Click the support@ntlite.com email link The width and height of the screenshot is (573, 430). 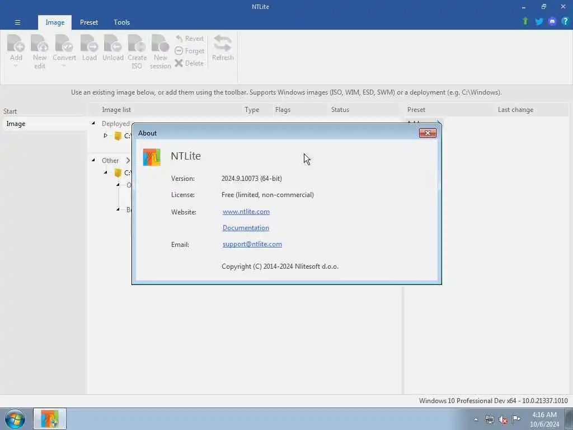(x=252, y=244)
